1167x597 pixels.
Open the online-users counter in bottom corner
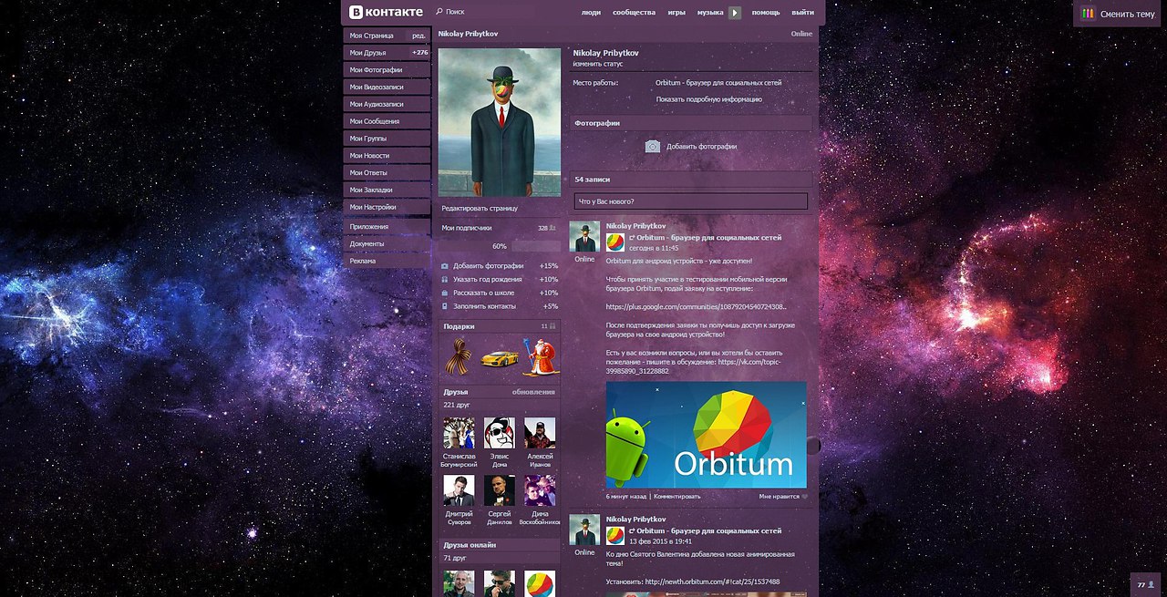click(x=1145, y=584)
